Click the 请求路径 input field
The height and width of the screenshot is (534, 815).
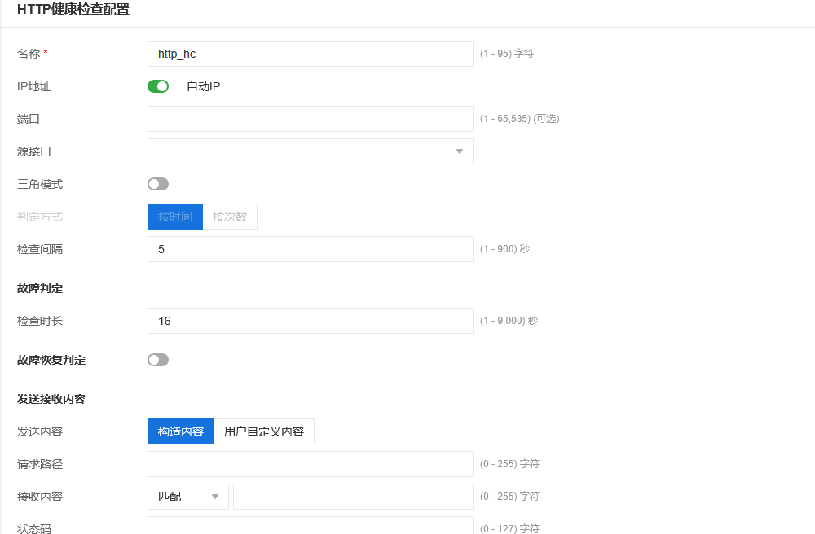pos(310,464)
